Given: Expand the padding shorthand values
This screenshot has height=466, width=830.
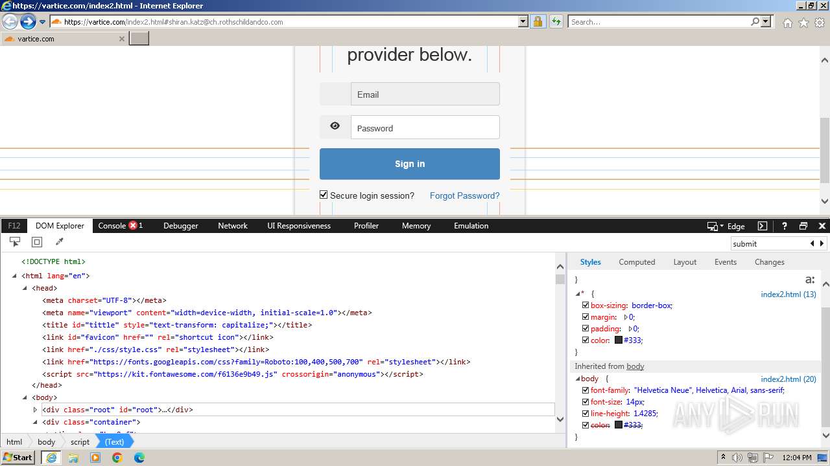Looking at the screenshot, I should [631, 329].
